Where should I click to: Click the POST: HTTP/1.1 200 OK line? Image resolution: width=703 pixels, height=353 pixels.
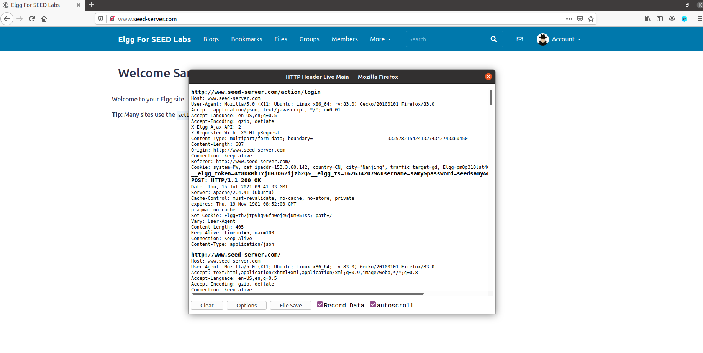(x=226, y=180)
